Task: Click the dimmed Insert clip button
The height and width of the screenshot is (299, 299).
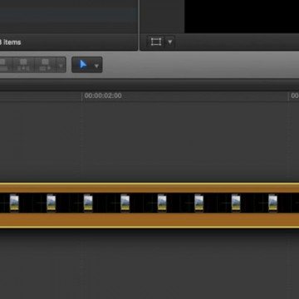Action: (x=23, y=65)
